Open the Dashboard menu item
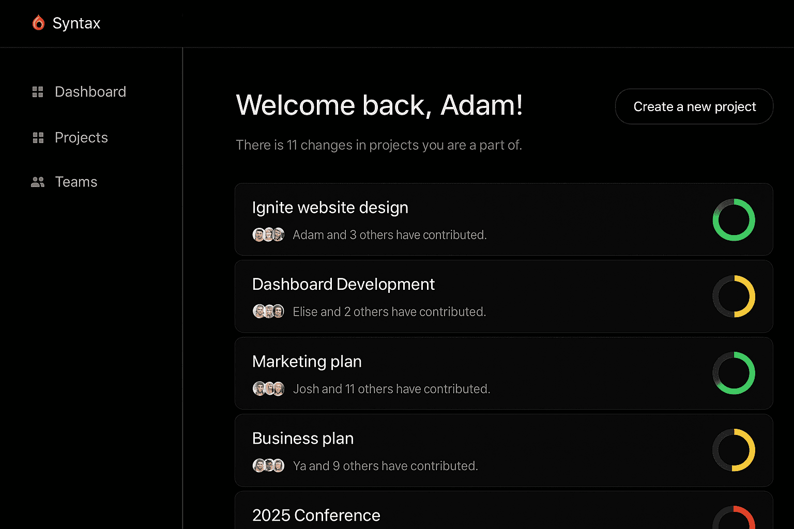This screenshot has width=794, height=529. tap(90, 92)
